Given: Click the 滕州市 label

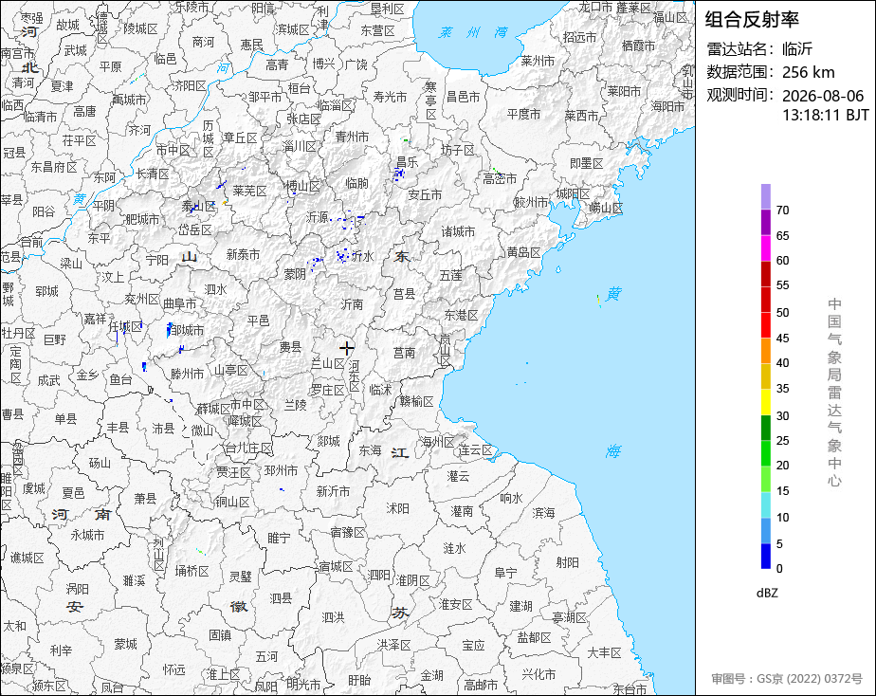Looking at the screenshot, I should click(187, 374).
